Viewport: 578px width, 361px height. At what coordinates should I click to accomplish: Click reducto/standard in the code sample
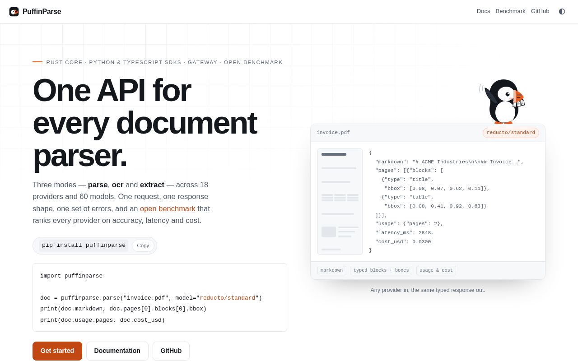tap(227, 298)
